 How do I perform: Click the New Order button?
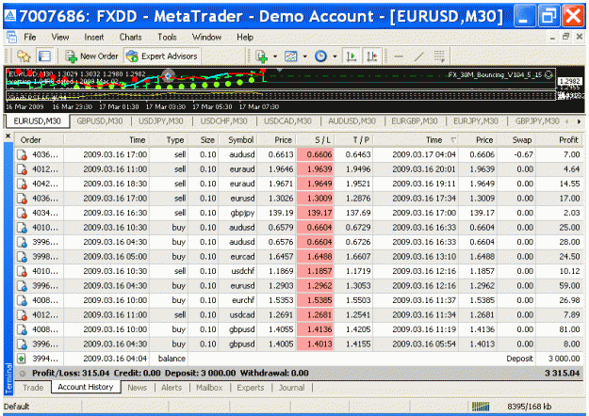click(x=92, y=56)
